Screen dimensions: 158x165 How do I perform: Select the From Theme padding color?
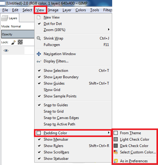(x=135, y=133)
